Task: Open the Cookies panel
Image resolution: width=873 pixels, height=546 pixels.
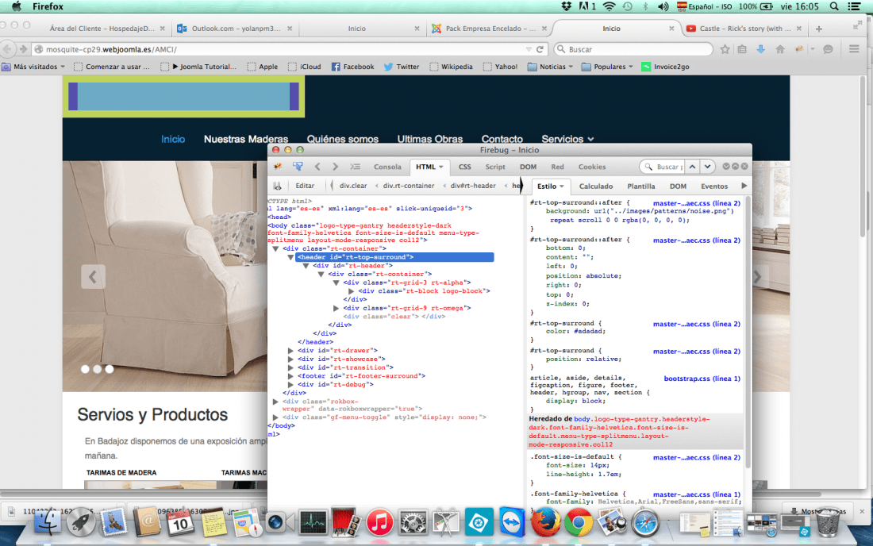Action: pos(592,167)
